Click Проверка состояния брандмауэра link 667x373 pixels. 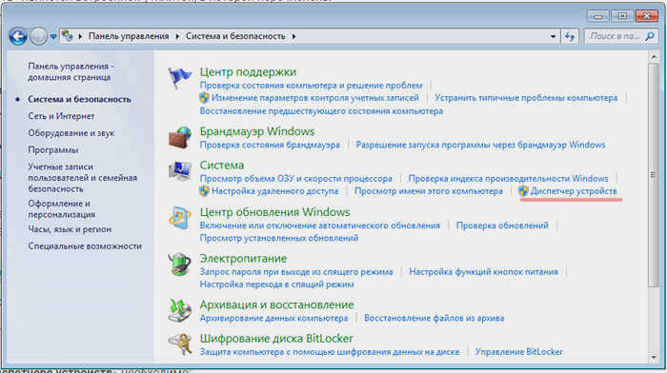[x=270, y=145]
